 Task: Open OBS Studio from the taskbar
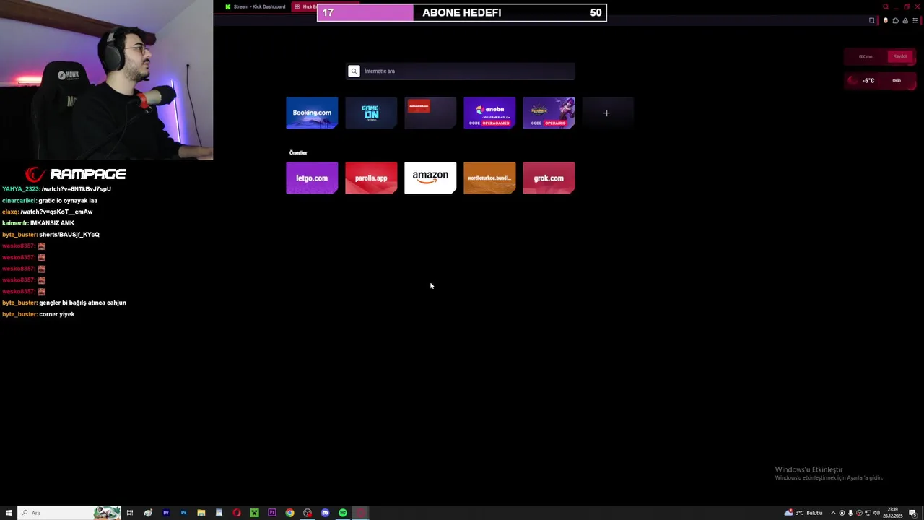pyautogui.click(x=308, y=513)
